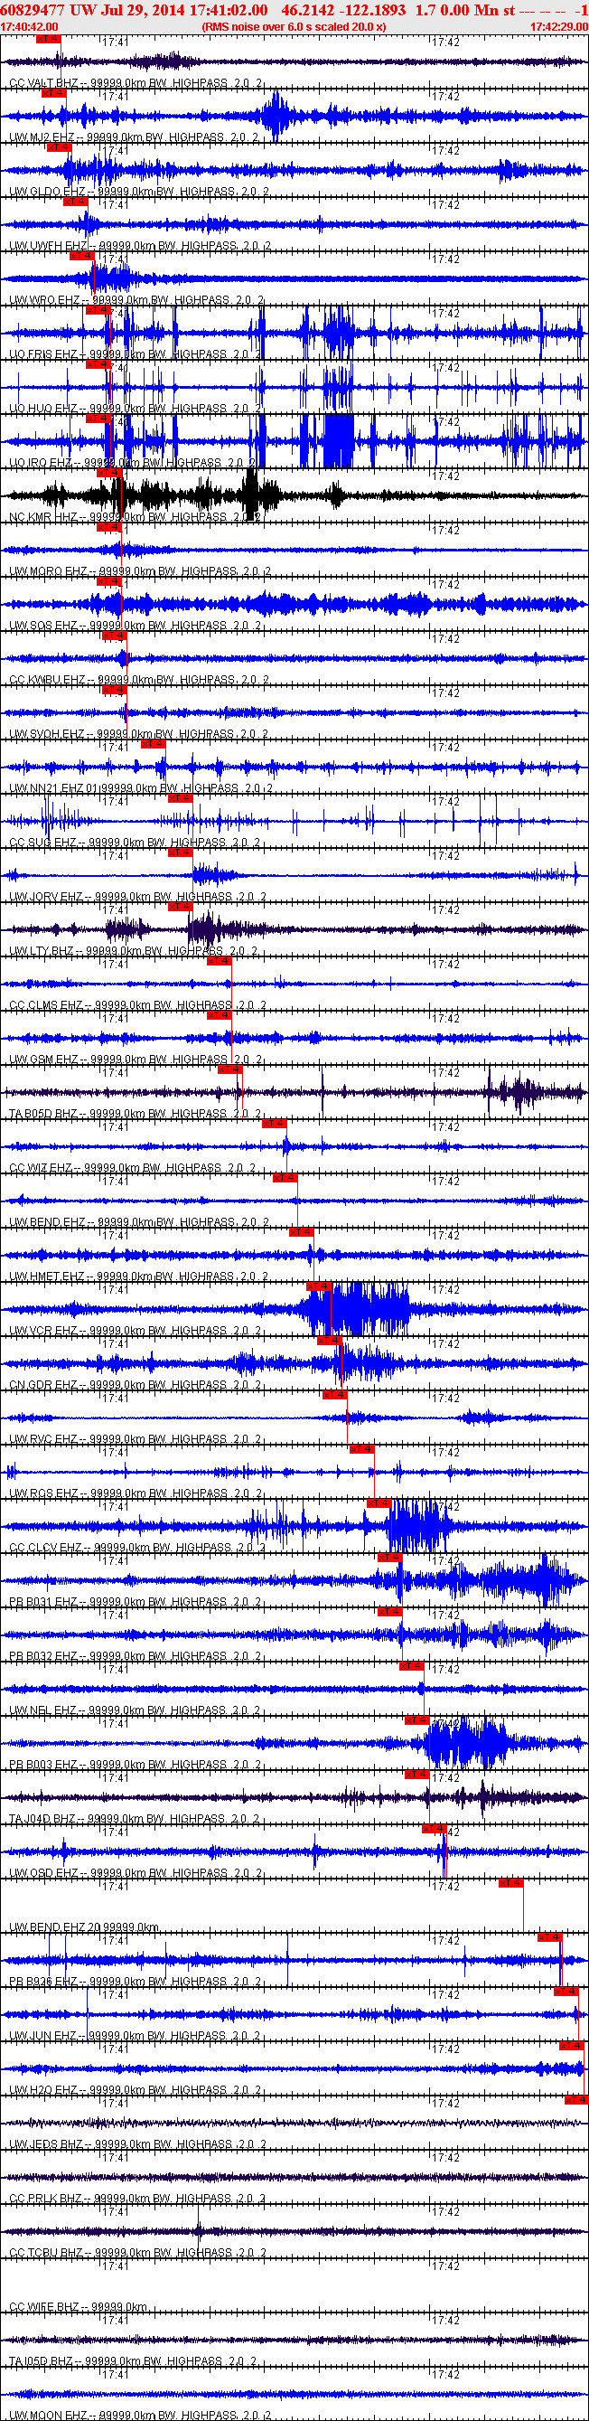Viewport: 589px width, 2421px height.
Task: Click the red pick marker on UW.JORV trace
Action: [180, 853]
